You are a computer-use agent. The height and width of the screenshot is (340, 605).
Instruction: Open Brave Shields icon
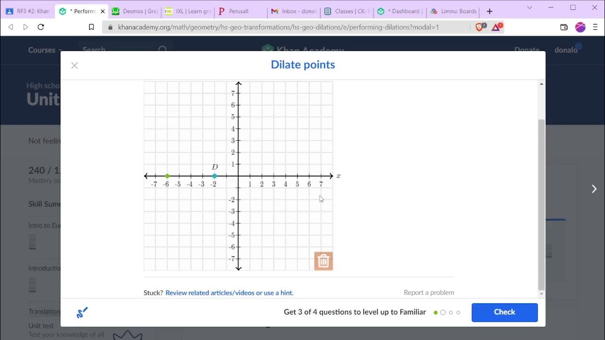point(480,27)
